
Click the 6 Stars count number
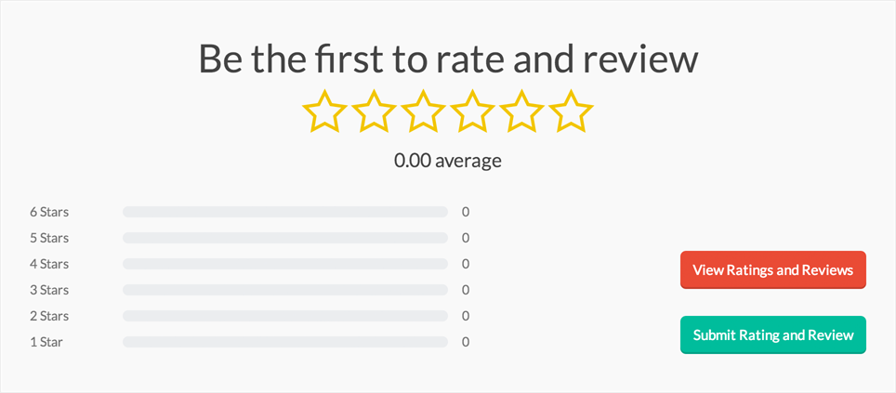[x=466, y=212]
